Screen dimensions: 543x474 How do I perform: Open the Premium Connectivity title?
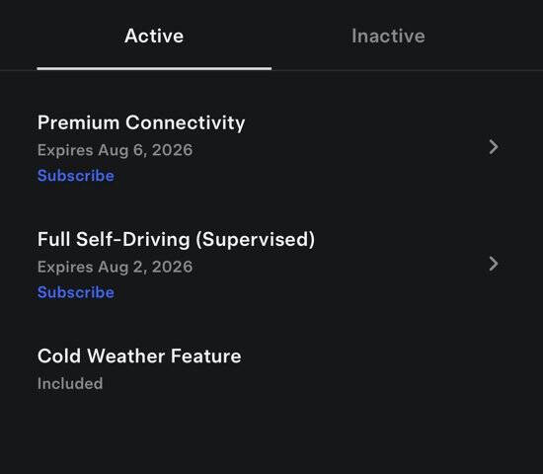click(x=141, y=122)
